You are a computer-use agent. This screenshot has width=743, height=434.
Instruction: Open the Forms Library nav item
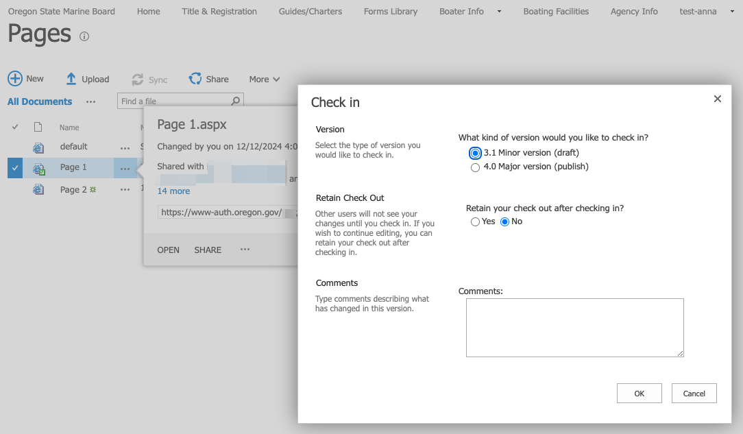[x=391, y=12]
